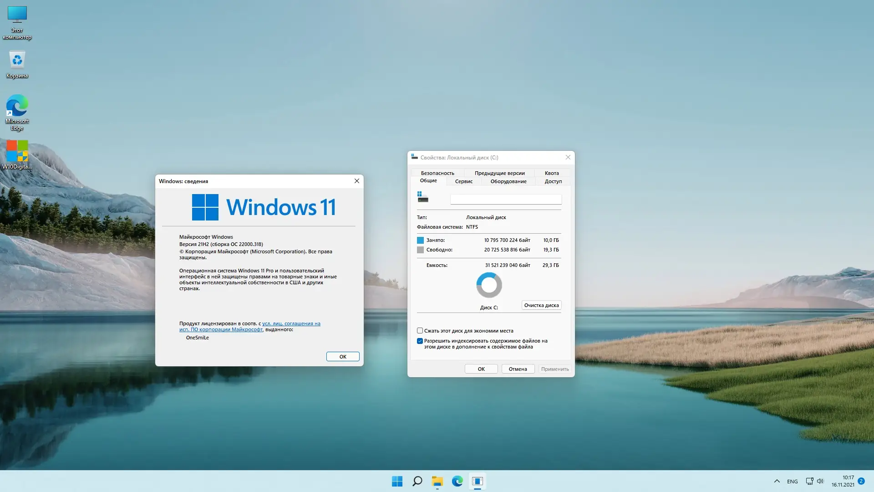Click the volume speaker tray icon
This screenshot has height=492, width=874.
click(x=820, y=481)
